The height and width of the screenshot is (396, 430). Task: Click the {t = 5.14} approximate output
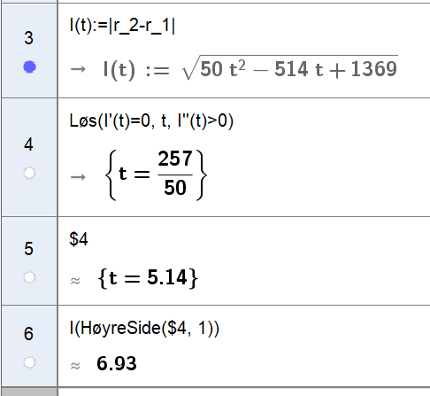148,277
